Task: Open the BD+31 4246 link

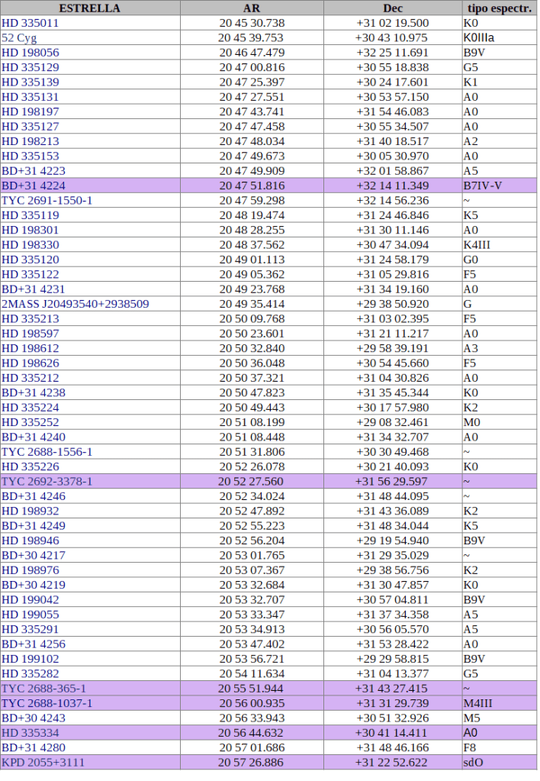Action: (x=34, y=495)
